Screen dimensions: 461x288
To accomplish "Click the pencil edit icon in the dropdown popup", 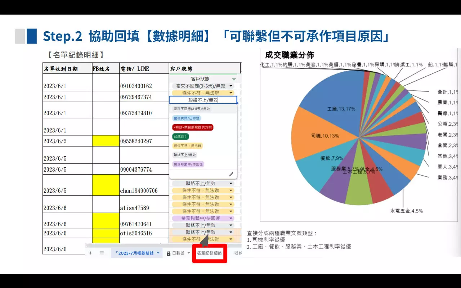I will pyautogui.click(x=230, y=175).
